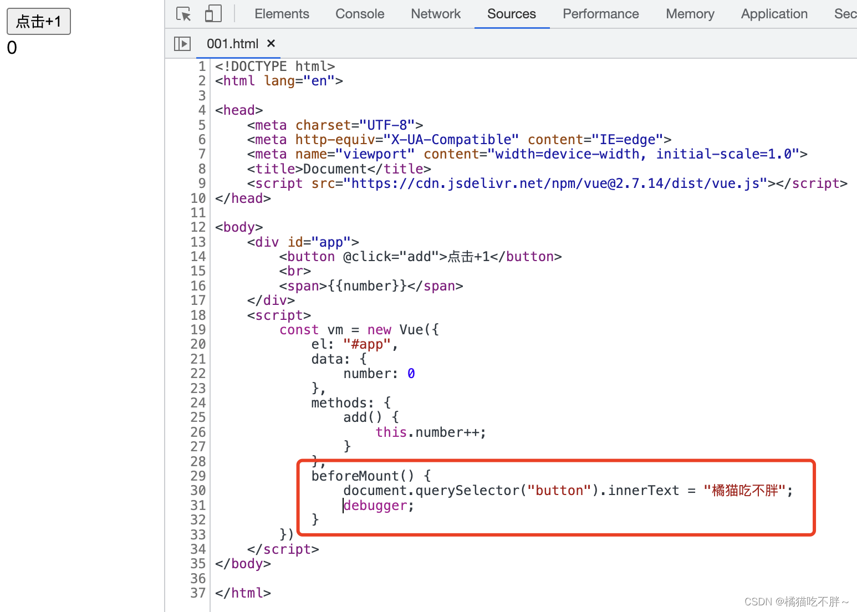Image resolution: width=857 pixels, height=612 pixels.
Task: Click line number 9 in the gutter
Action: 202,183
